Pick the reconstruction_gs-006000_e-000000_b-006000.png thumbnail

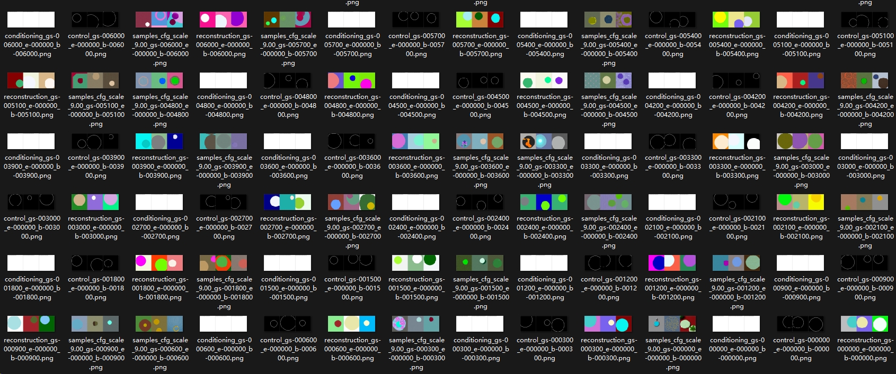[224, 20]
